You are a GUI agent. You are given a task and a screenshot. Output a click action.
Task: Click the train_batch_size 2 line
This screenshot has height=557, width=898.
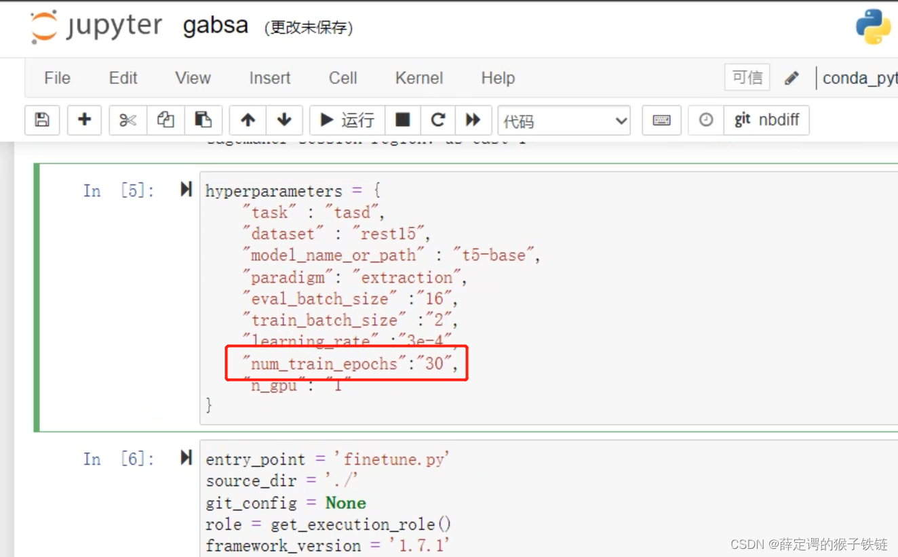[351, 321]
